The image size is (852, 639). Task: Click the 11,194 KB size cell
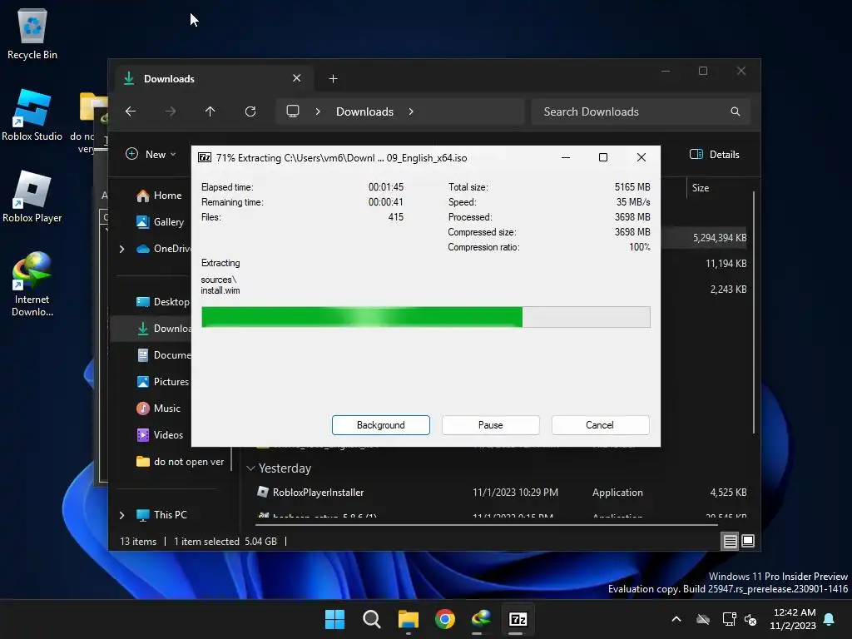click(726, 264)
